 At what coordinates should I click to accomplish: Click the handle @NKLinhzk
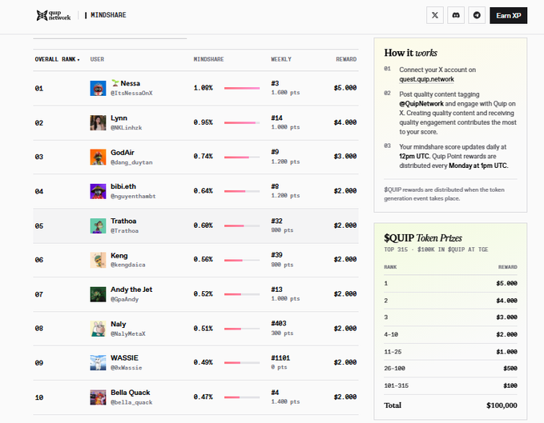[127, 128]
